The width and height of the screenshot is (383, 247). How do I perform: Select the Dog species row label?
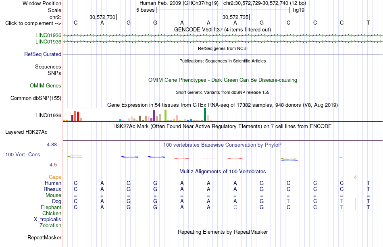click(56, 201)
